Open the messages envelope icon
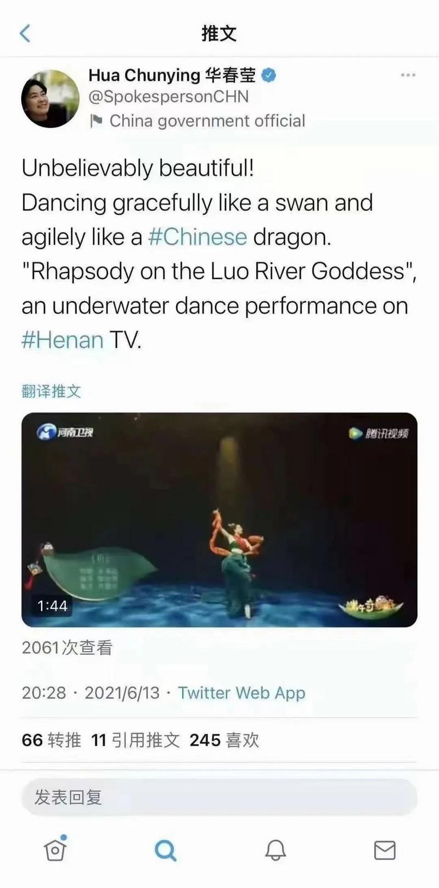This screenshot has height=888, width=439. (x=385, y=850)
